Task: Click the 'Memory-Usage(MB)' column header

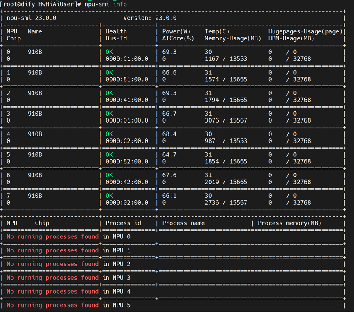Action: [x=233, y=38]
